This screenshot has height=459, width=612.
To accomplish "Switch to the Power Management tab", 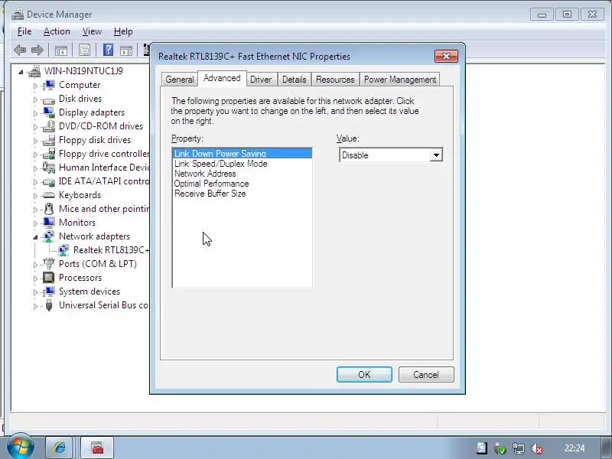I will pos(400,80).
